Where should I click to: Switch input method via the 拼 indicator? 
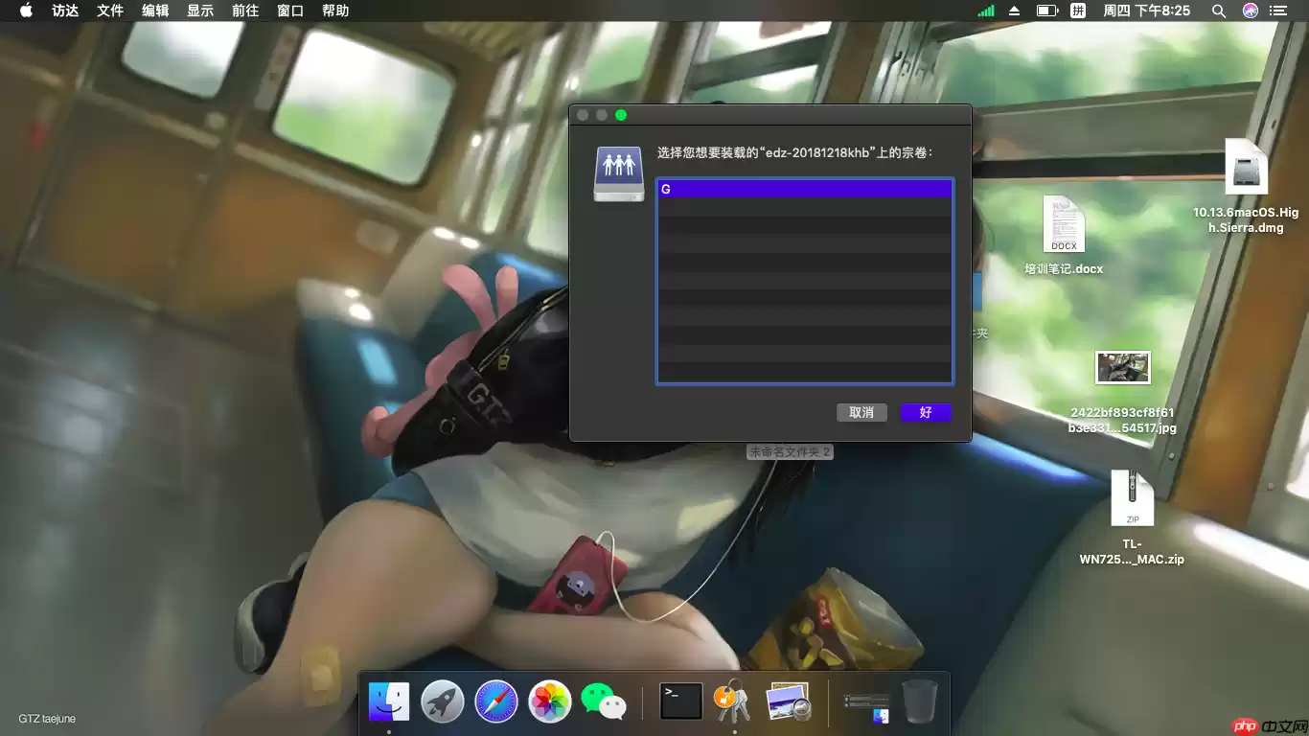(1077, 11)
